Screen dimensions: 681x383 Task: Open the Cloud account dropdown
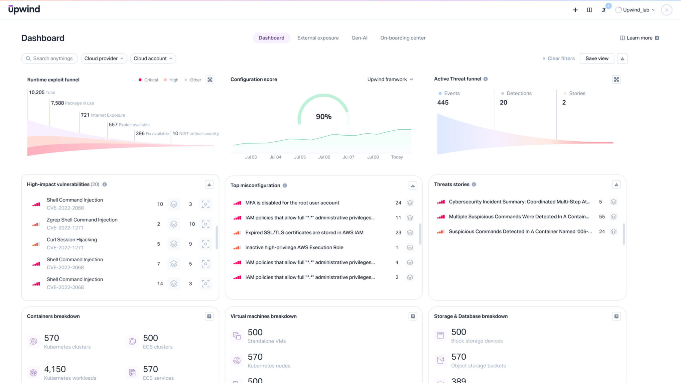pyautogui.click(x=153, y=58)
